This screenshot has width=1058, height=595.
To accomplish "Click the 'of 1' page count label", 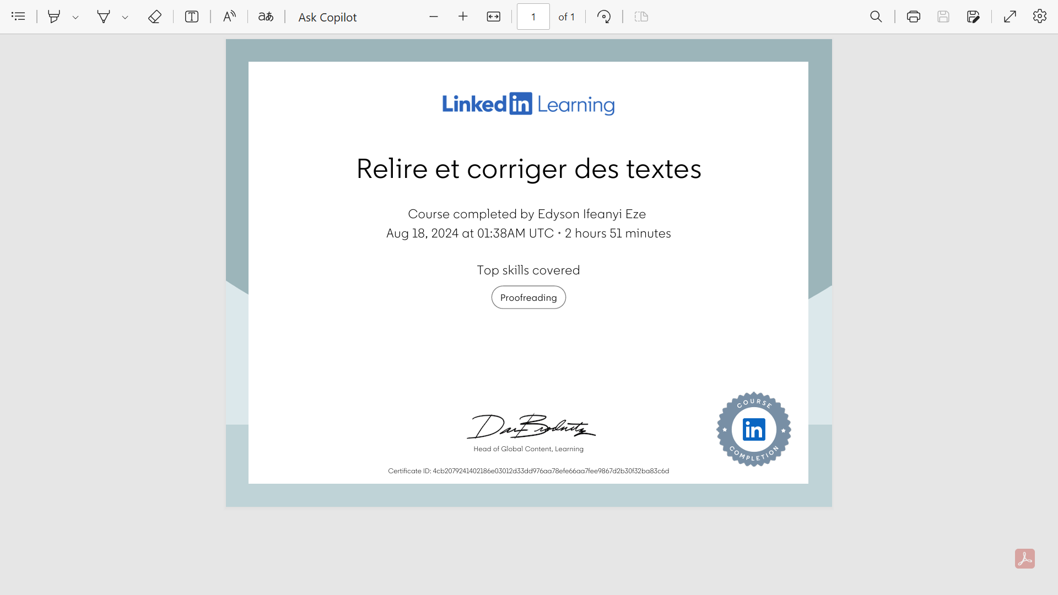I will coord(566,17).
